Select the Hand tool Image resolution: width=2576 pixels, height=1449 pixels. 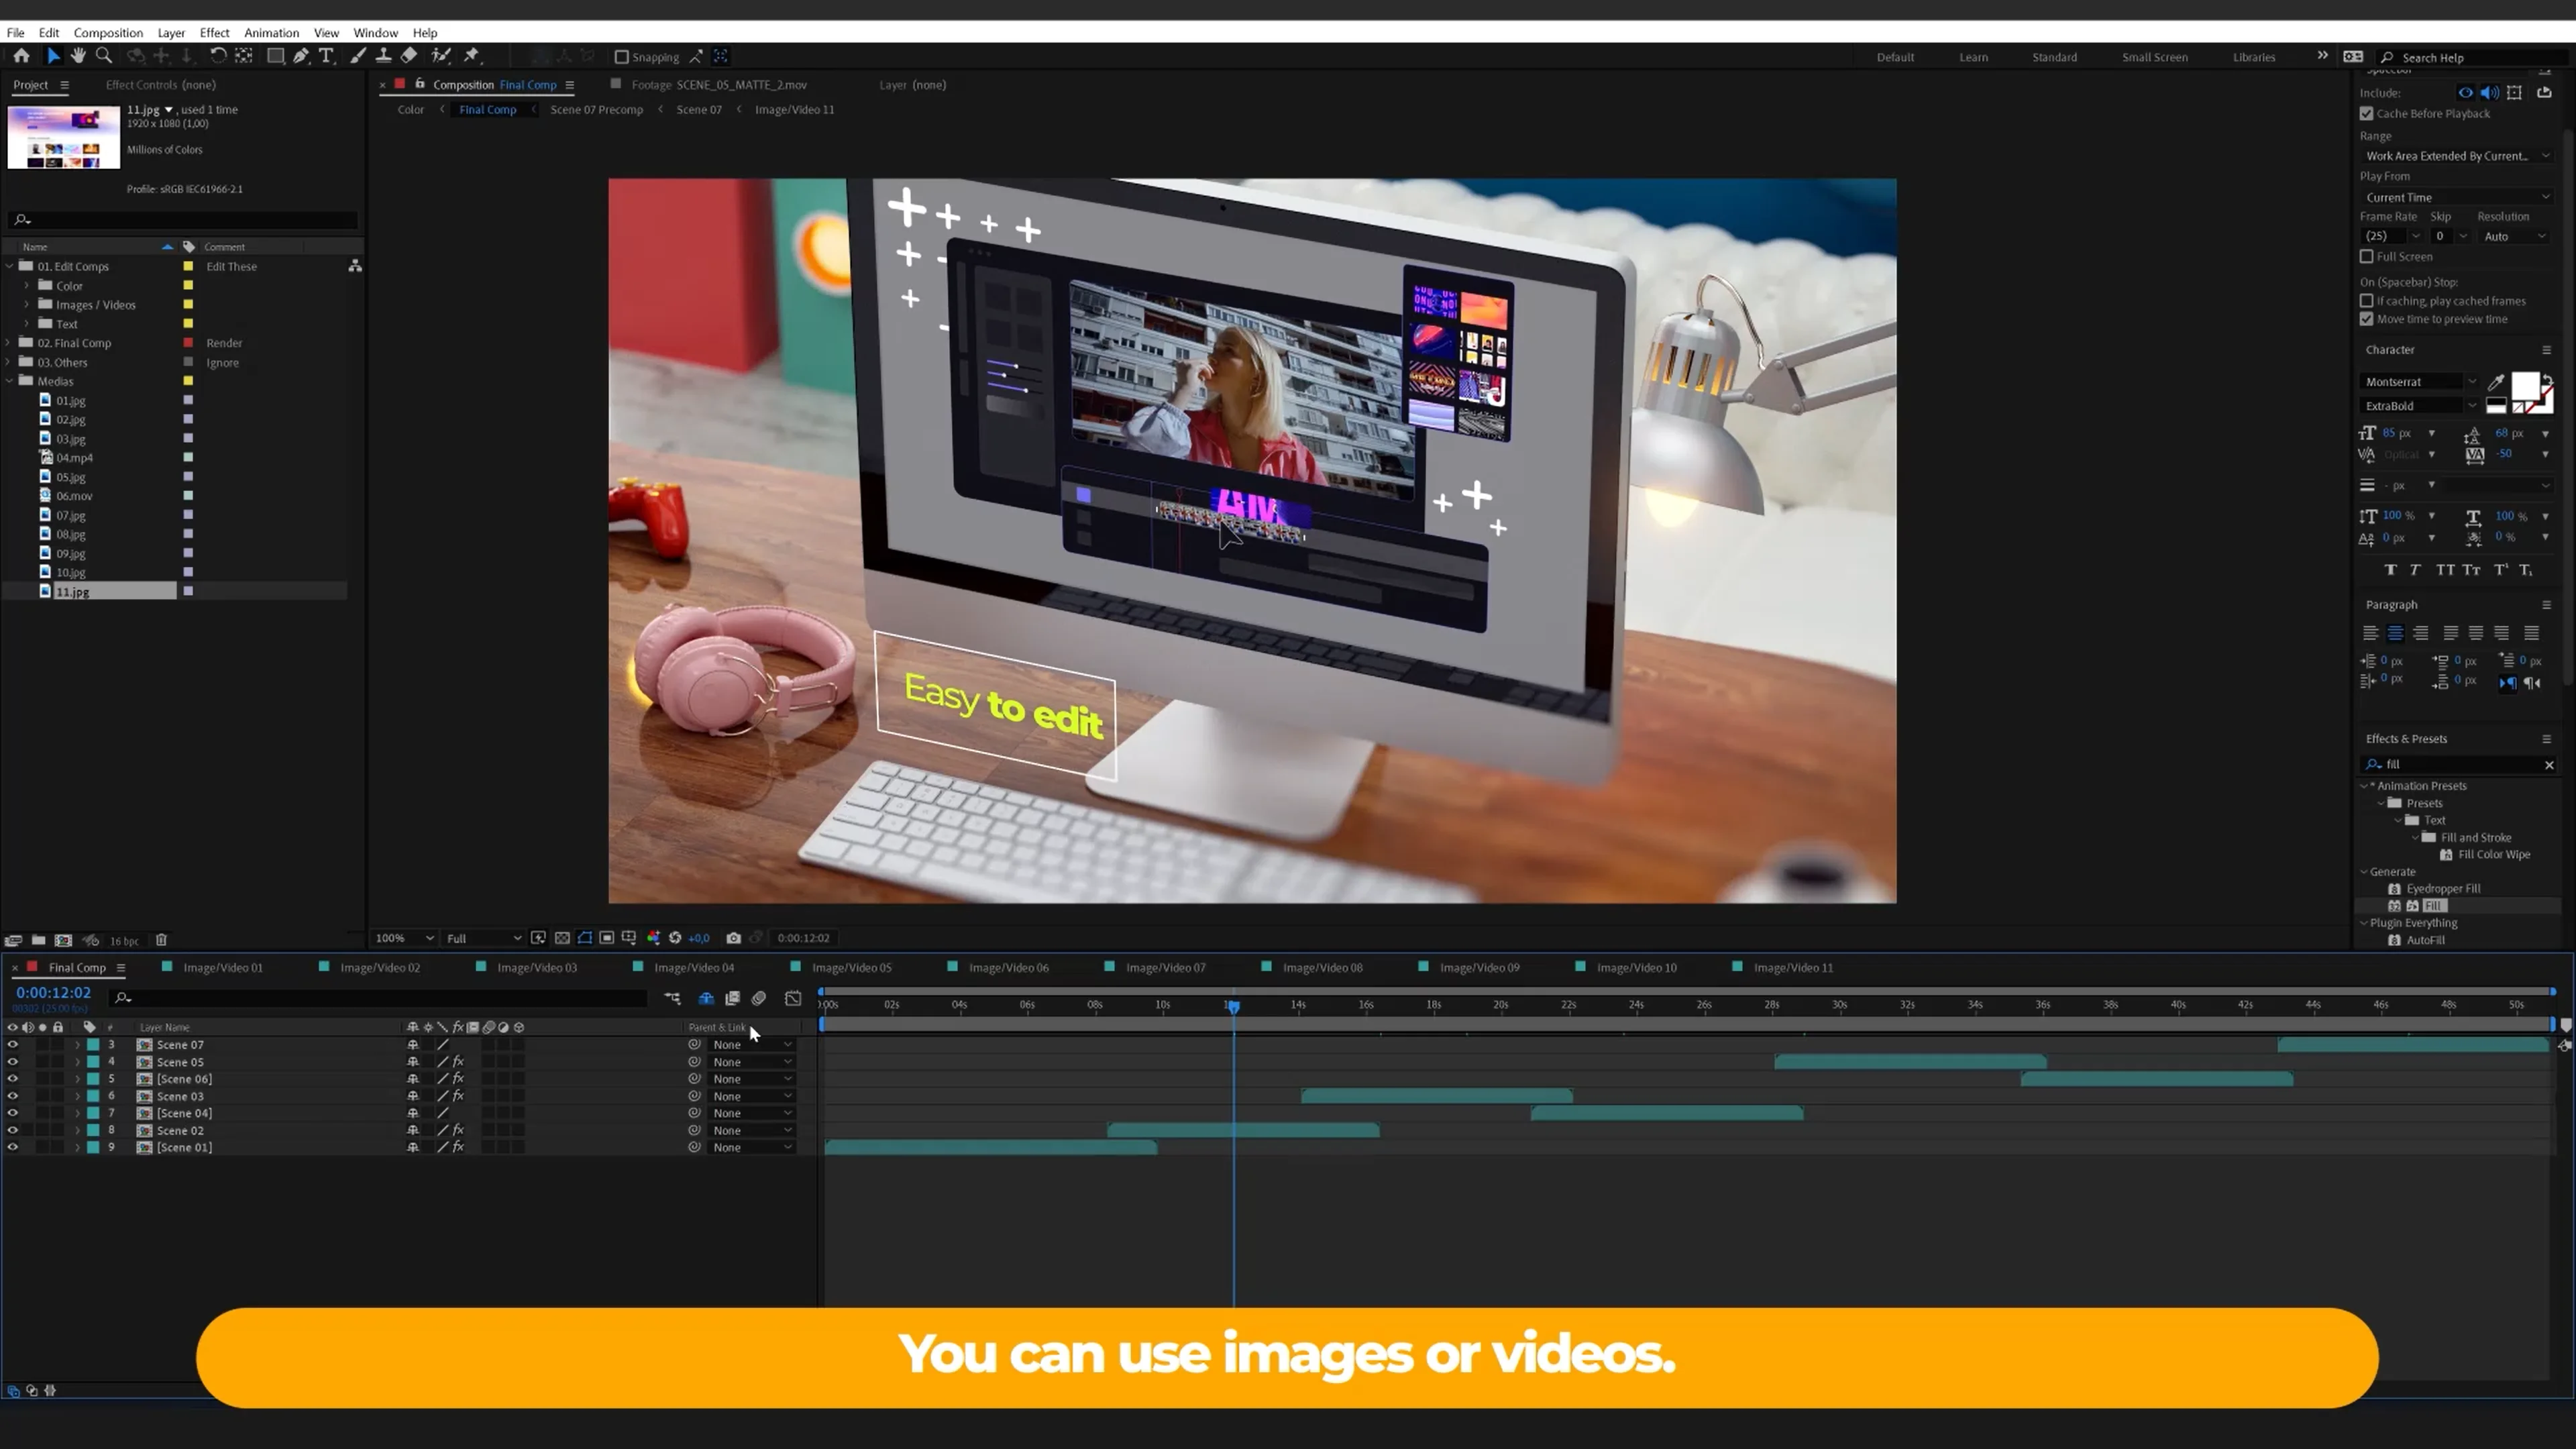point(78,56)
